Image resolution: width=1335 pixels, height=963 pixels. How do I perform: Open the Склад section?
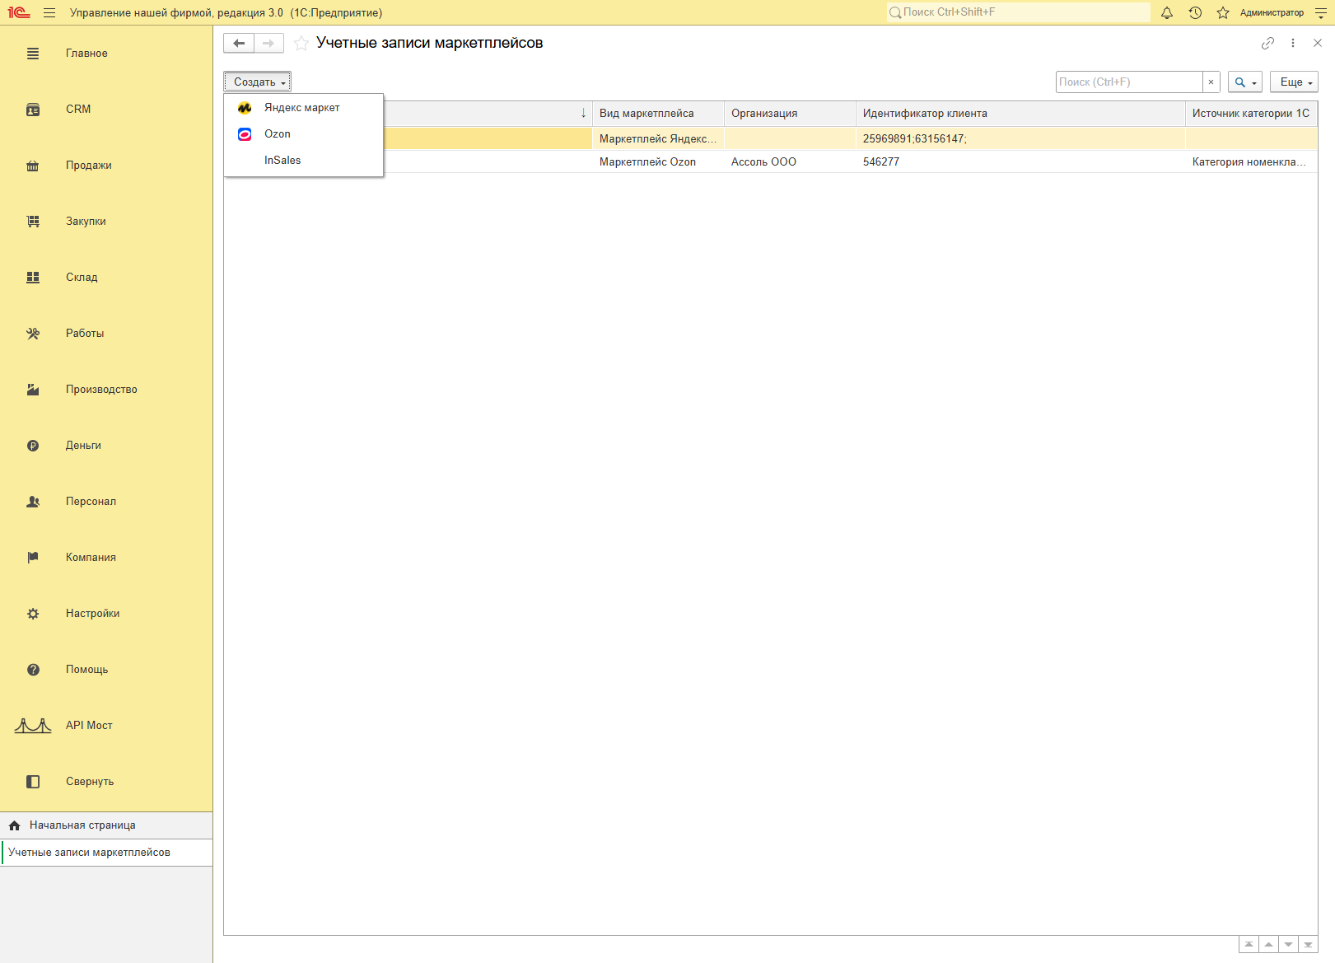(106, 278)
